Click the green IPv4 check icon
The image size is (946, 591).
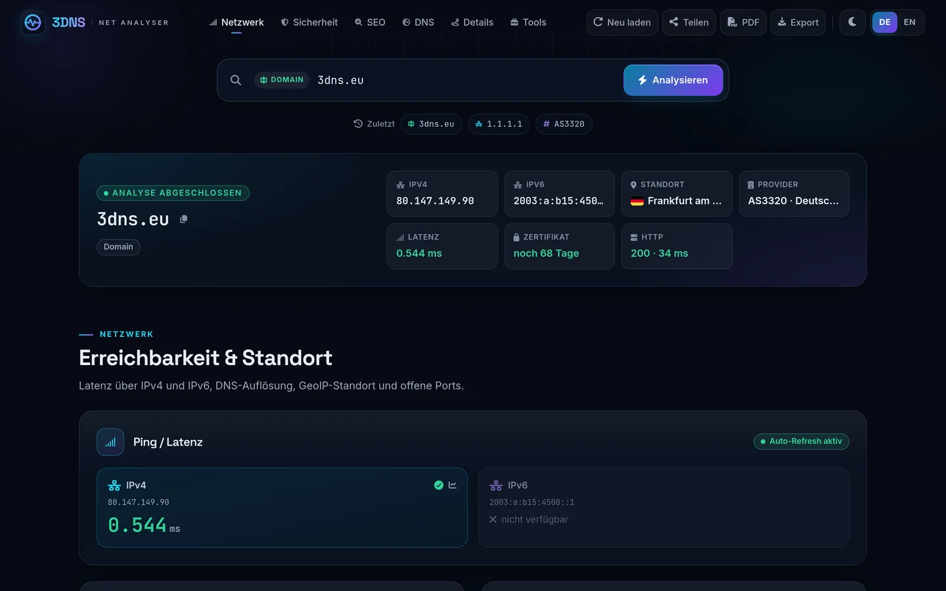[x=439, y=485]
